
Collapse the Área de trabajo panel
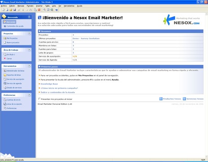(29, 49)
